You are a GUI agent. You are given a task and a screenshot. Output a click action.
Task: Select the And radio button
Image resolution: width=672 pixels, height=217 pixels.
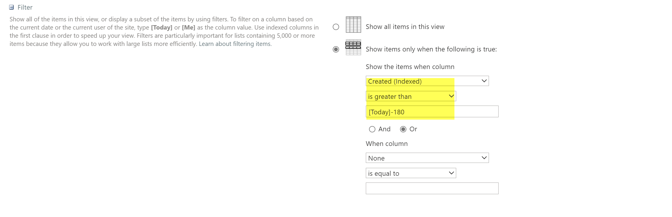(372, 129)
